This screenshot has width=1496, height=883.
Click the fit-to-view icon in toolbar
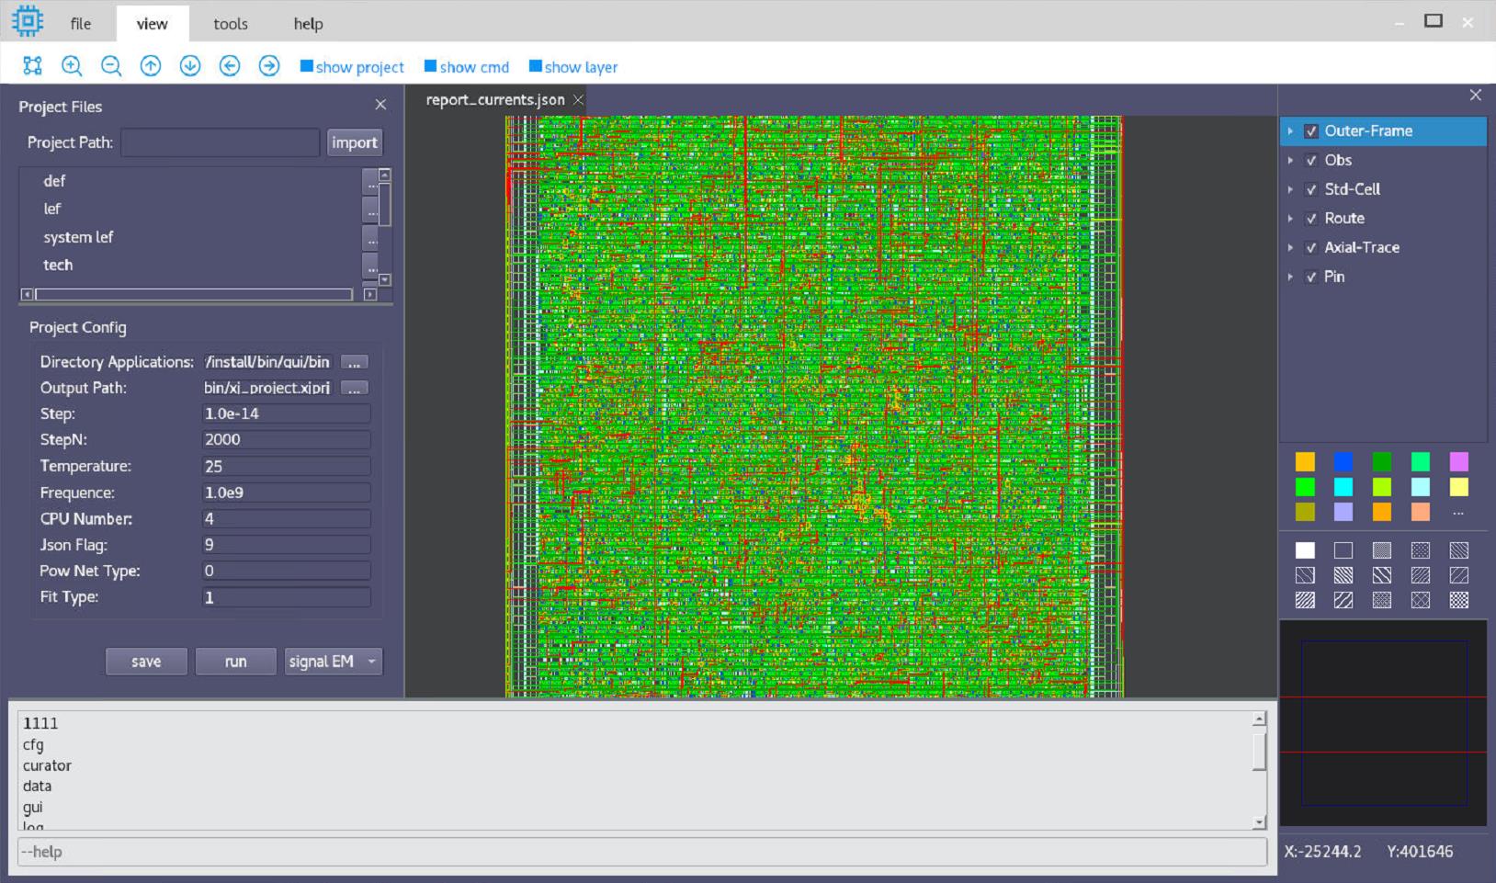[x=32, y=66]
